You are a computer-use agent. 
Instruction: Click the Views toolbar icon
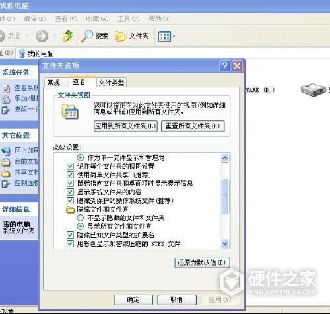pyautogui.click(x=164, y=36)
